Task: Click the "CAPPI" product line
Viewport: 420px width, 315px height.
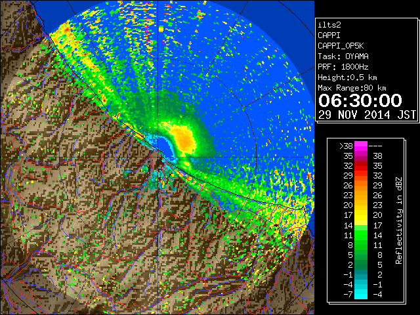Action: [329, 35]
